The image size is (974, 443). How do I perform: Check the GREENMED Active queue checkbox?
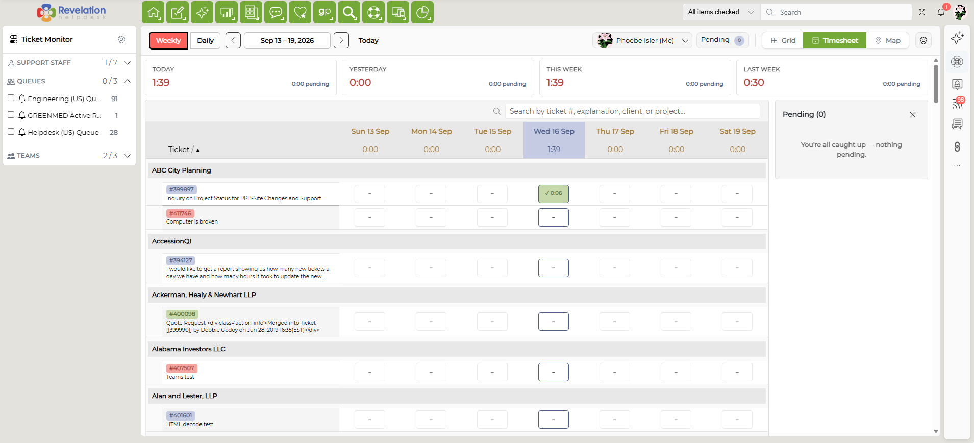11,115
